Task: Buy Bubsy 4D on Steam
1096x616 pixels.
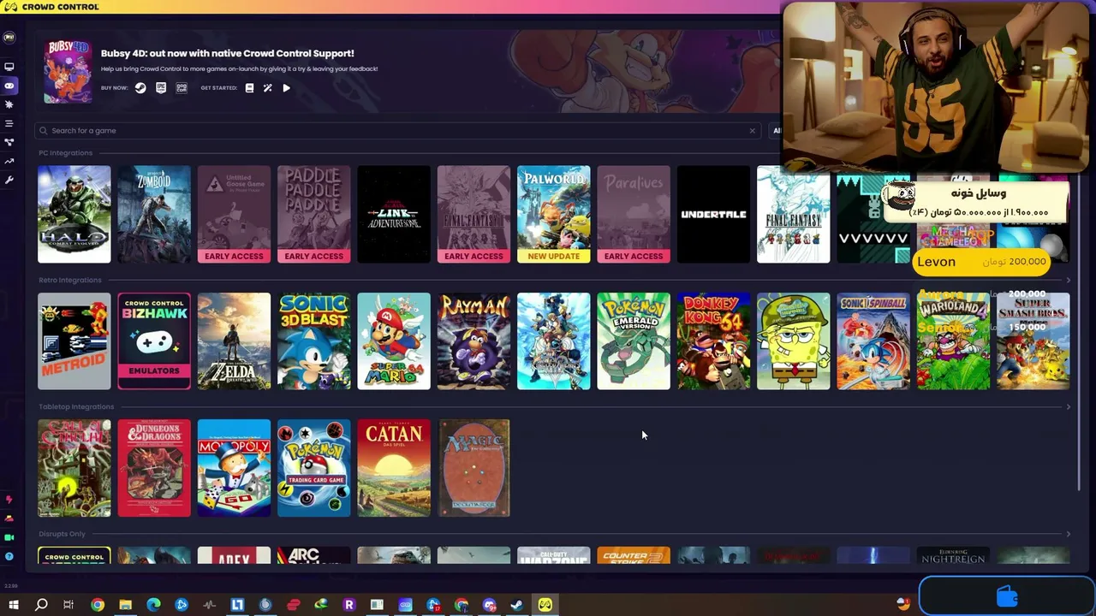Action: pyautogui.click(x=140, y=88)
